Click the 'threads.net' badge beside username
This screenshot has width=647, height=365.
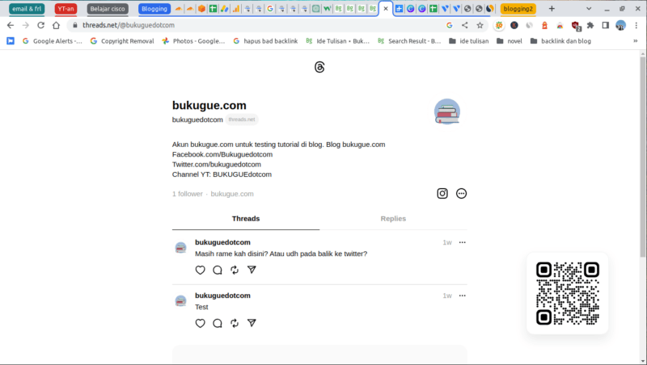(x=242, y=120)
